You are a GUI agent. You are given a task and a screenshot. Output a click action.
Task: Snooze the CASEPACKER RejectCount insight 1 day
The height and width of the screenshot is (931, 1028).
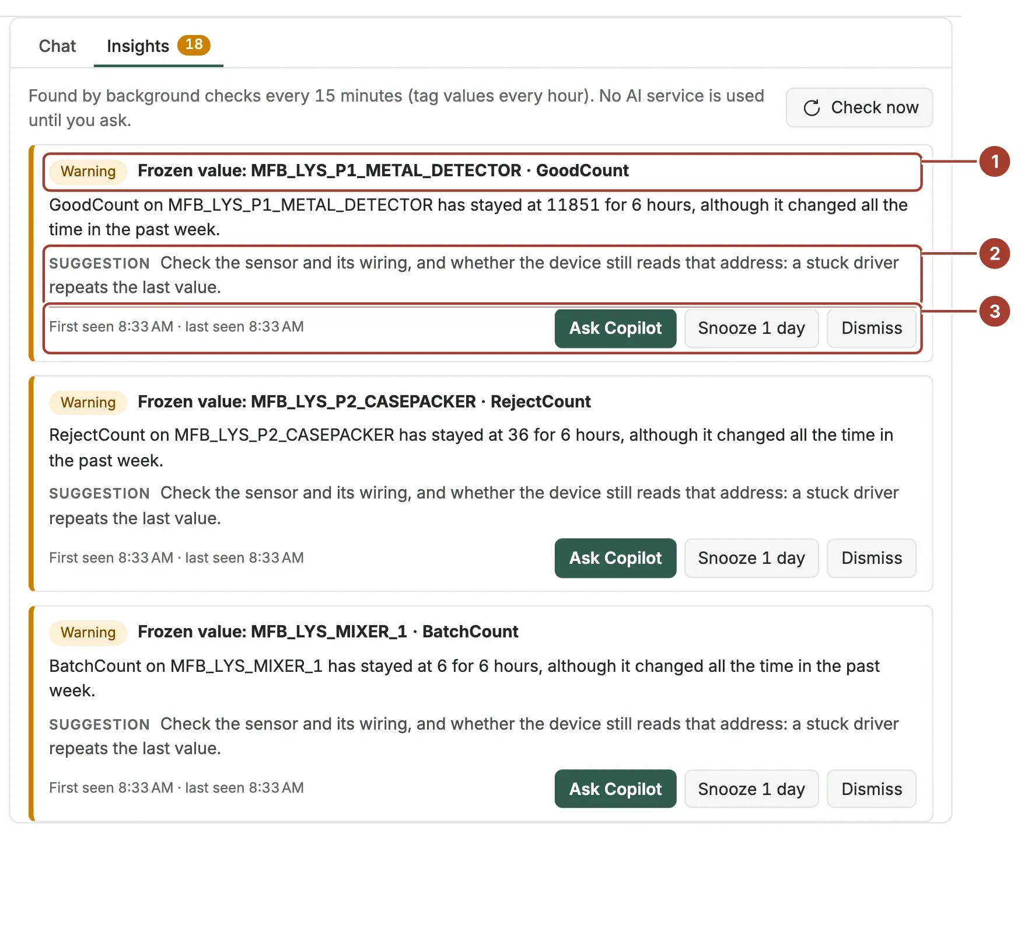pyautogui.click(x=751, y=558)
